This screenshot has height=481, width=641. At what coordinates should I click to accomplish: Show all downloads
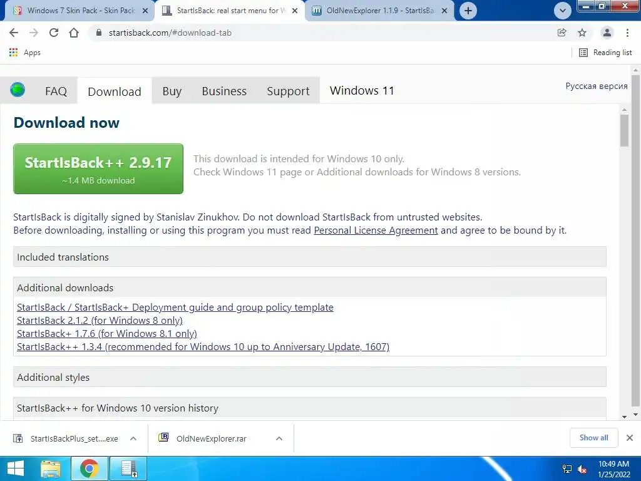coord(593,438)
